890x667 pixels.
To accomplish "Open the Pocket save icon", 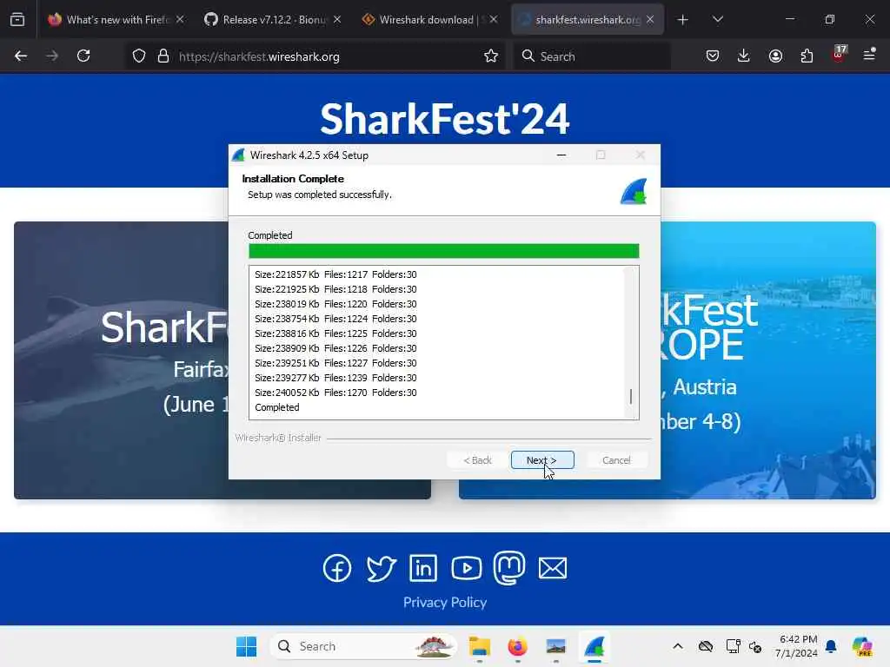I will pyautogui.click(x=713, y=56).
